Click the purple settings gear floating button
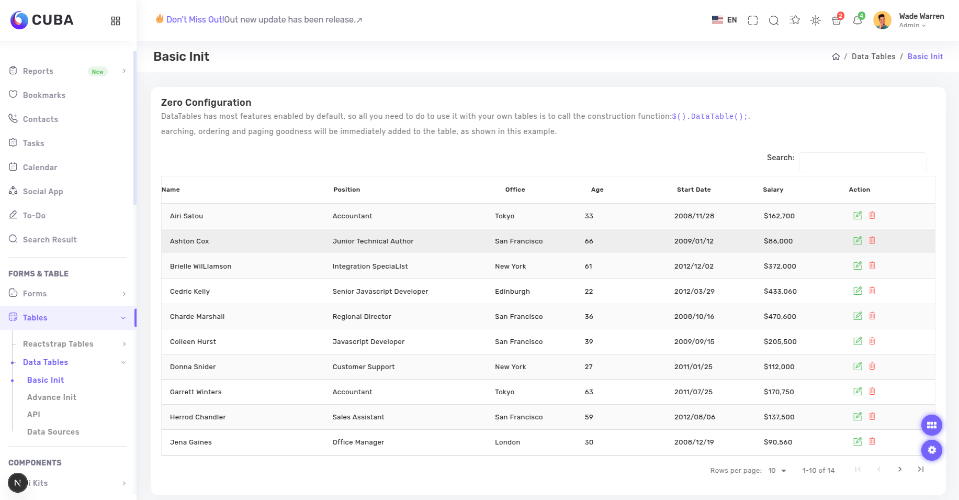 [x=931, y=450]
